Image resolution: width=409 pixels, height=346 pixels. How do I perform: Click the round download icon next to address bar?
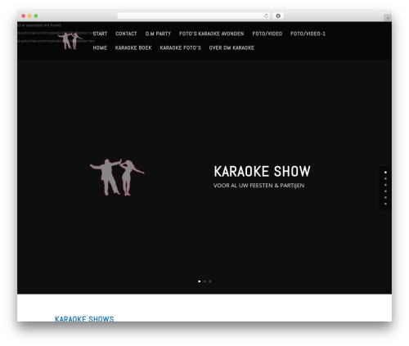(278, 16)
